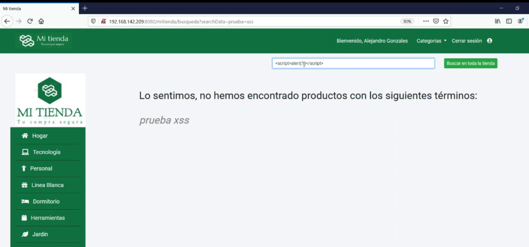Click the 'Lo sentimos' no results heading
Image resolution: width=529 pixels, height=247 pixels.
tap(308, 96)
